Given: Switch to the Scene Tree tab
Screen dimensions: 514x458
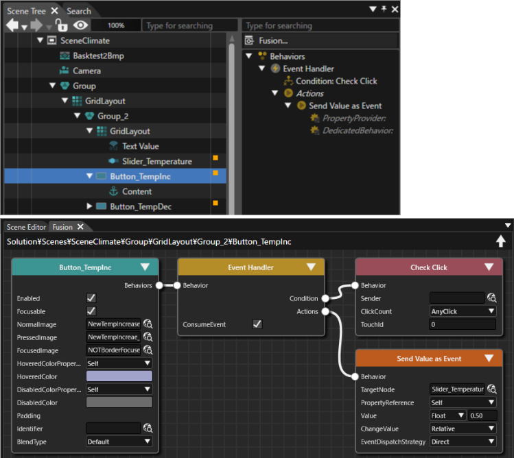Looking at the screenshot, I should coord(26,11).
